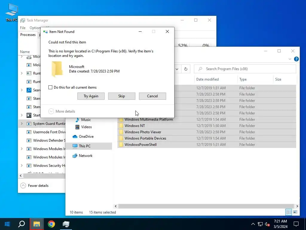Viewport: 306px width, 230px height.
Task: Click the network tray icon
Action: point(260,224)
